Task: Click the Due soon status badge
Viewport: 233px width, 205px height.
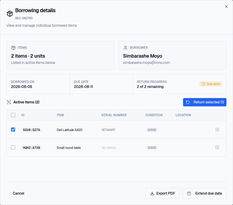Action: [210, 84]
